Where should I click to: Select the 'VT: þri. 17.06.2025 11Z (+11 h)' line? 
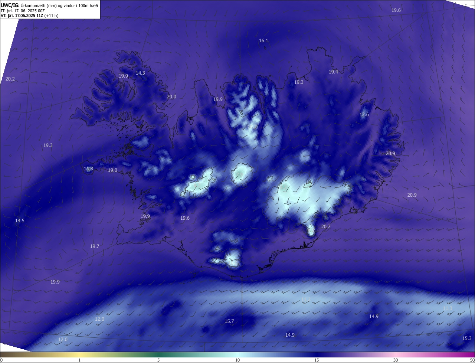click(29, 16)
